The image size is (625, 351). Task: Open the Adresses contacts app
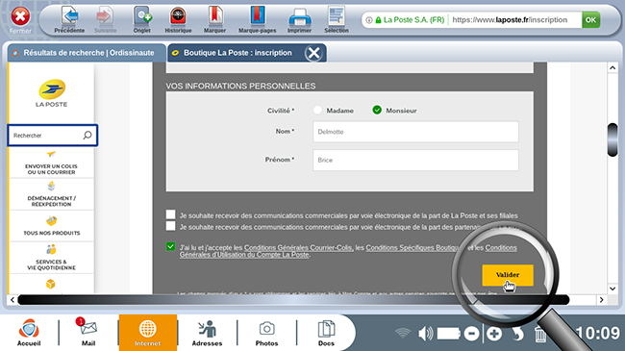point(207,333)
